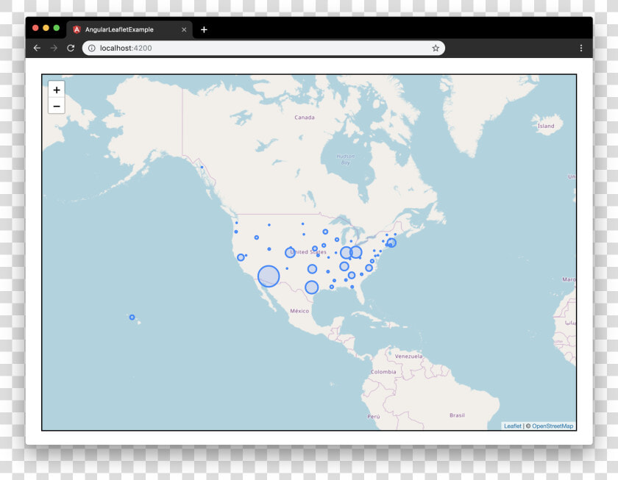Click the Ísland map label

(x=546, y=126)
